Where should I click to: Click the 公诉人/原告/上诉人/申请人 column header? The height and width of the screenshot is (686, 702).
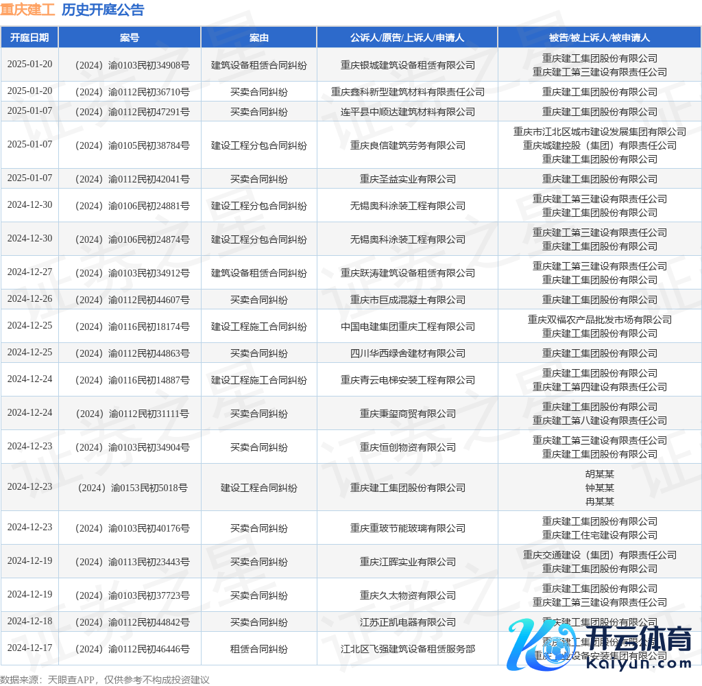[x=407, y=38]
